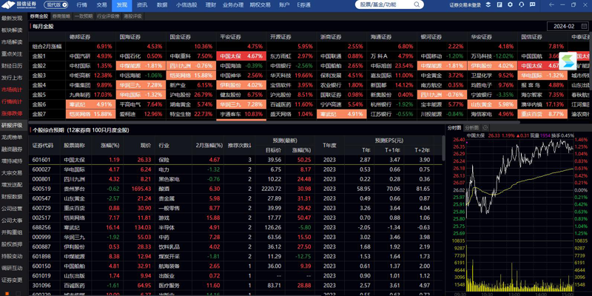The width and height of the screenshot is (592, 296).
Task: Open 股权质押 in the sidebar
Action: click(x=12, y=244)
